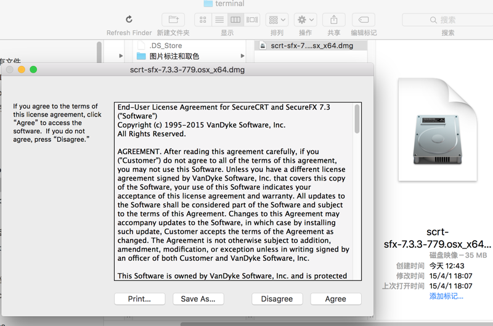Click the preview file name scrt-sfx-7.3.3-779.osx_x64
Image resolution: width=493 pixels, height=326 pixels.
pyautogui.click(x=438, y=238)
